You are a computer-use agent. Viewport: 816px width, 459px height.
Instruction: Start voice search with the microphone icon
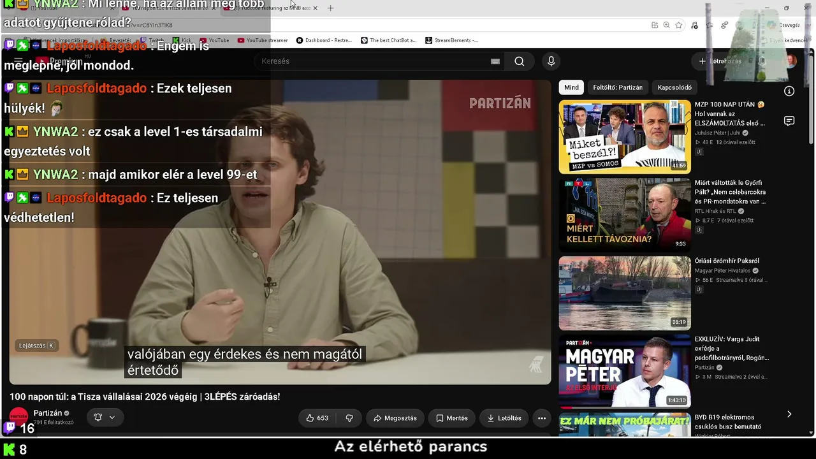551,61
